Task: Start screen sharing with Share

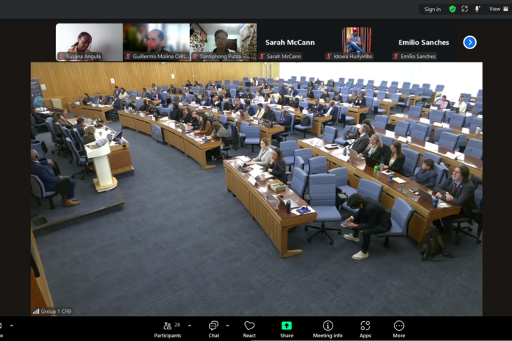Action: tap(286, 328)
